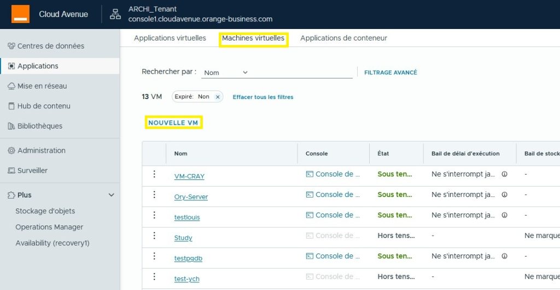Screen dimensions: 560x290
Task: Open the Rechercher par Nom dropdown
Action: [x=225, y=73]
